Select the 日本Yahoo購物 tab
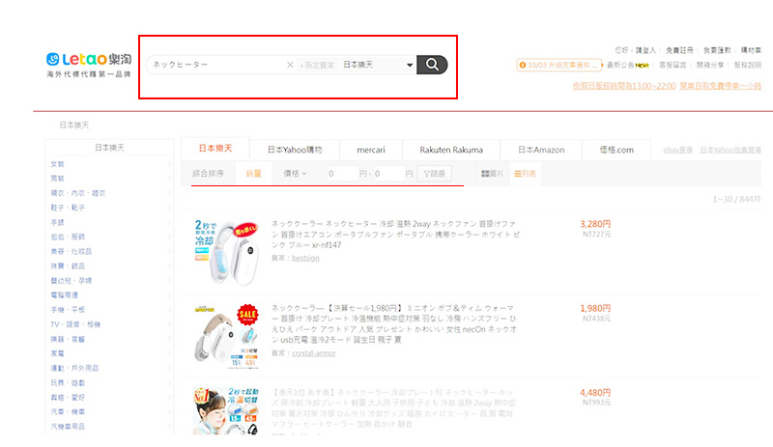 [x=295, y=150]
